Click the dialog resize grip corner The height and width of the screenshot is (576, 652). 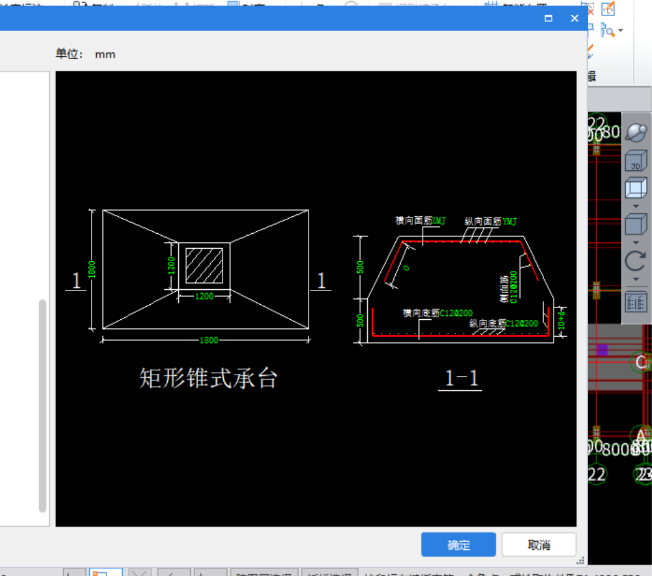[580, 561]
